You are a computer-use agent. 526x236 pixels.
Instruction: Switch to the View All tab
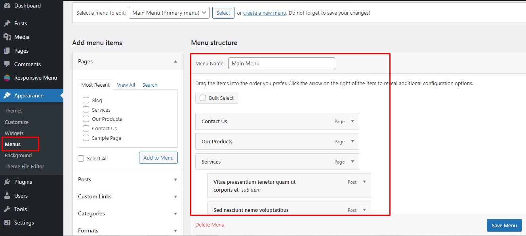(126, 85)
